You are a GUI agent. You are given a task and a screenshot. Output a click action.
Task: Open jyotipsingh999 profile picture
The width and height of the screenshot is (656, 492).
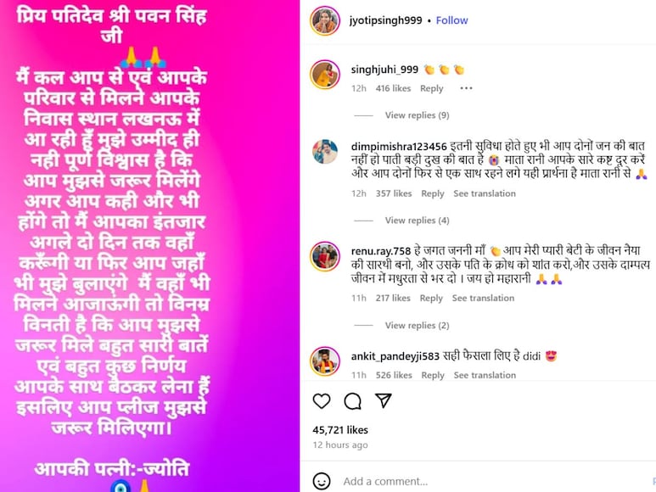tap(325, 20)
